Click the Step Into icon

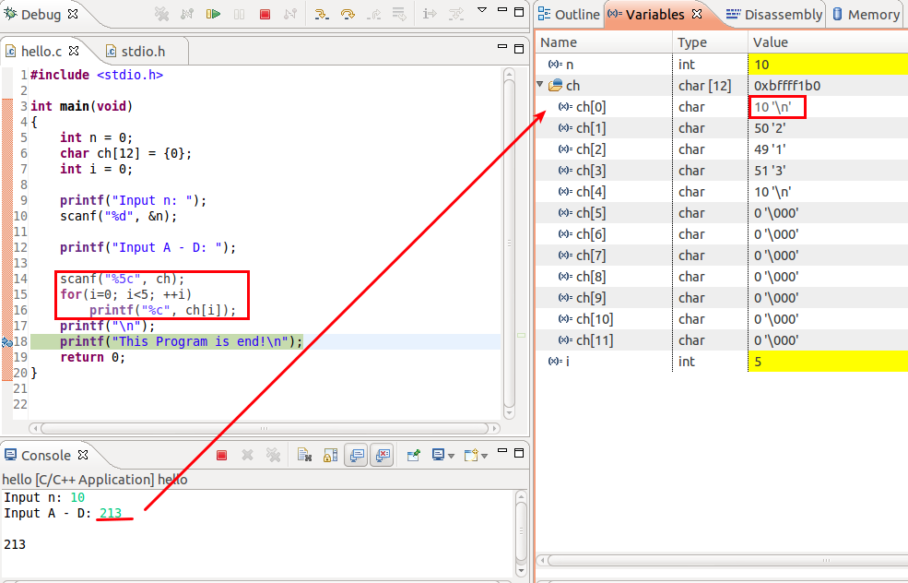tap(322, 14)
